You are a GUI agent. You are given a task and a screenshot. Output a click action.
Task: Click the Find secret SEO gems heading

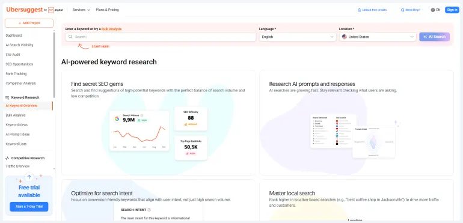97,84
